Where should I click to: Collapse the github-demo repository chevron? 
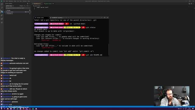click(5, 6)
